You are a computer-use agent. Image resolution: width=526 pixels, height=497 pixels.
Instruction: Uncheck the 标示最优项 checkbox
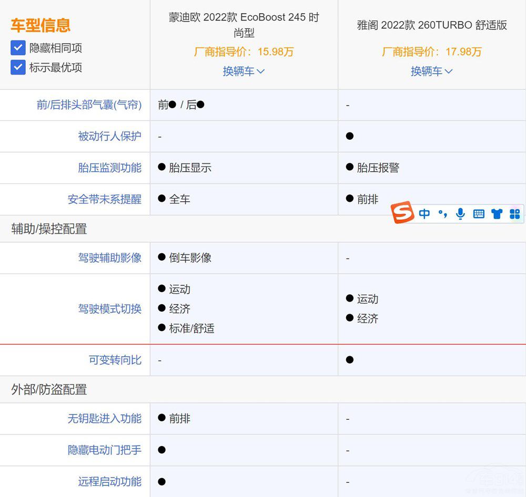coord(18,67)
